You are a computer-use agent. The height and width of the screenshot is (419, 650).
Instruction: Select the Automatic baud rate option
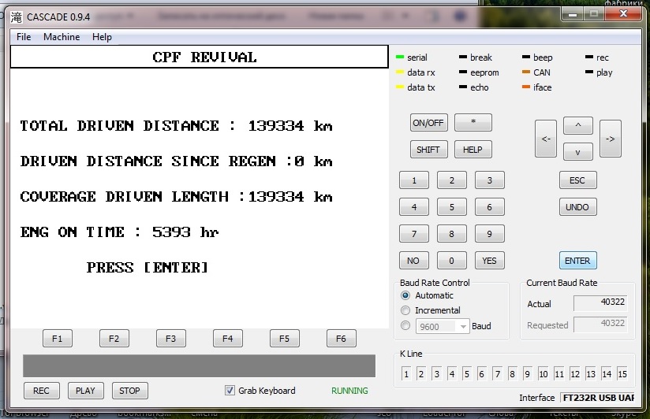(406, 295)
